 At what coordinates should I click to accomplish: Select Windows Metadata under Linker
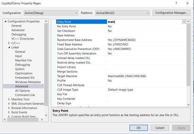pos(28,82)
